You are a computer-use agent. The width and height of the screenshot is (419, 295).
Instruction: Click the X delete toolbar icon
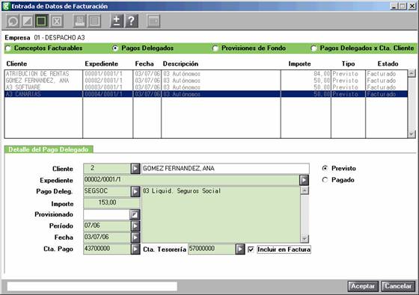[x=57, y=21]
